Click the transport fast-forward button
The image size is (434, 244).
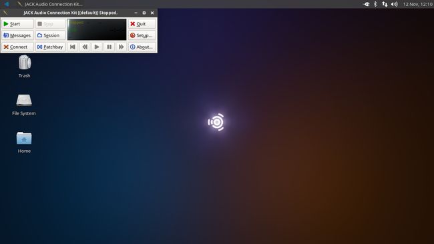pos(122,47)
